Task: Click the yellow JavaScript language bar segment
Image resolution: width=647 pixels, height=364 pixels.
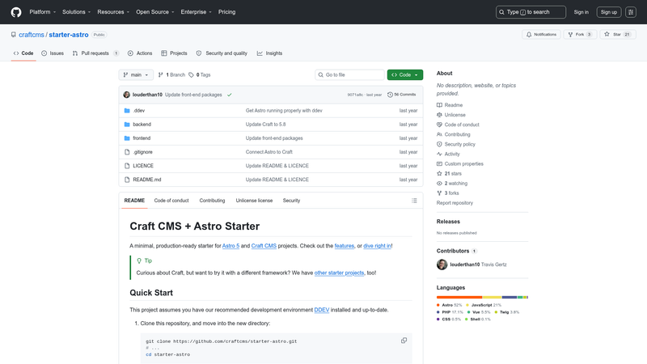Action: point(493,297)
